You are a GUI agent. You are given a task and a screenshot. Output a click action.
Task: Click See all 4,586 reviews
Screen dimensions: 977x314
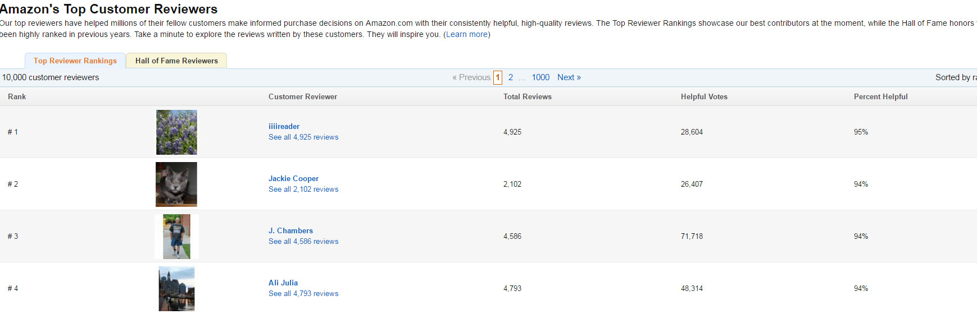303,241
